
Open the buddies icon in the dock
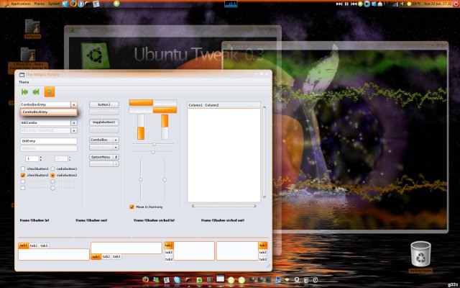pos(156,280)
